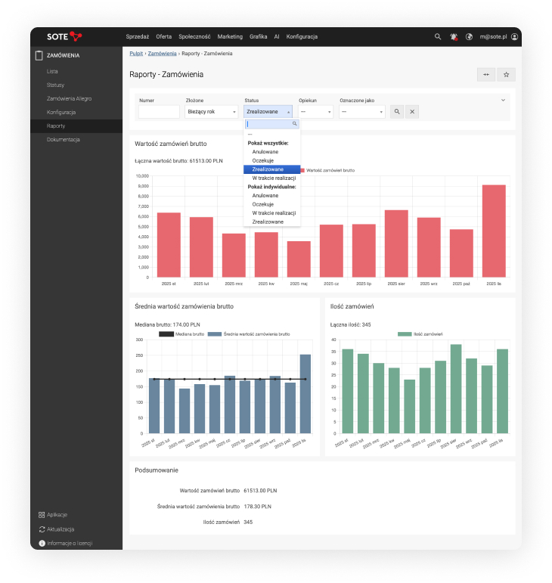The image size is (552, 583).
Task: Click the SOTE logo
Action: [x=64, y=36]
